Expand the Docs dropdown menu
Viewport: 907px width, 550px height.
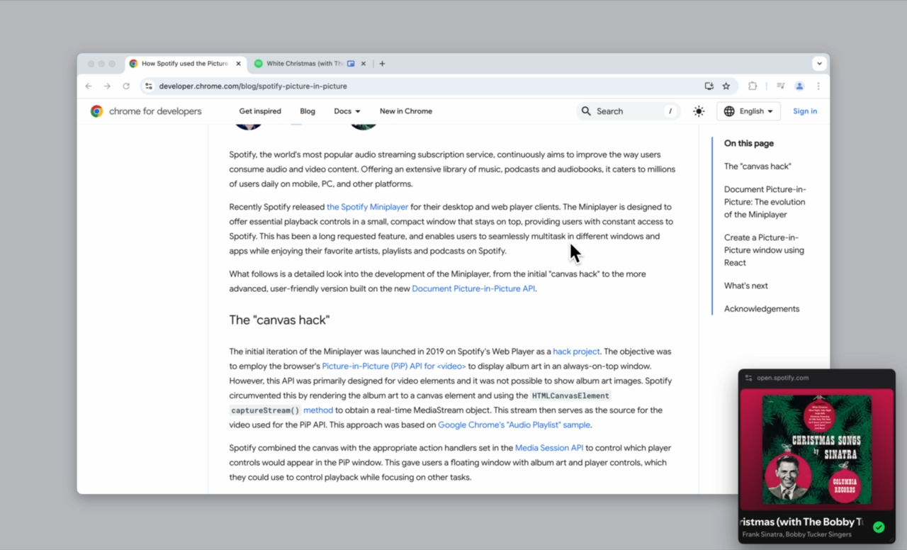coord(347,111)
